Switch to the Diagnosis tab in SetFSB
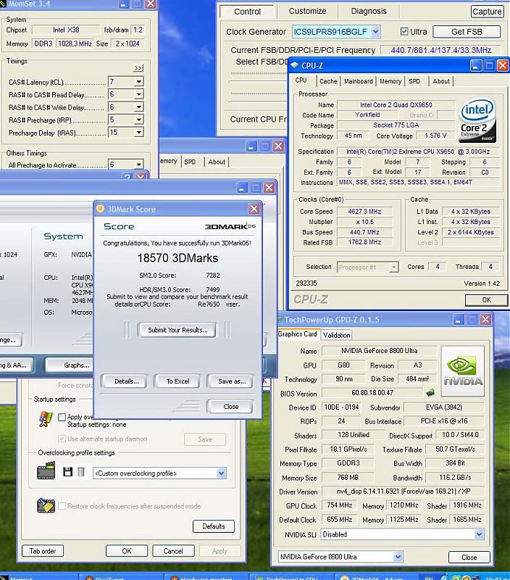Screen dimensions: 510x580 pyautogui.click(x=369, y=11)
